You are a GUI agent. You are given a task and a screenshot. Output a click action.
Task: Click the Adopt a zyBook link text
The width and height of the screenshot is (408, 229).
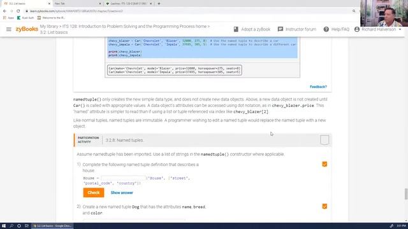coord(256,29)
